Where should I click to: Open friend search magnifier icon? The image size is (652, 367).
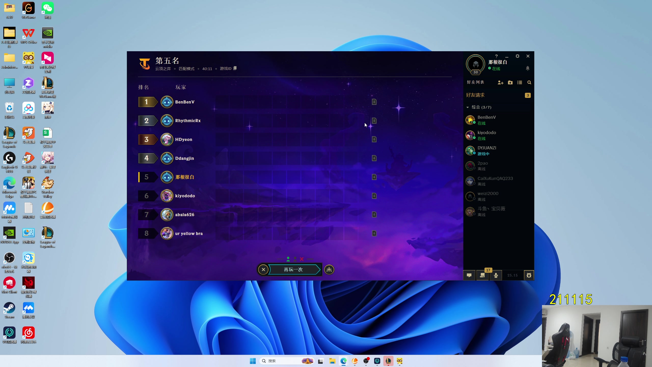tap(529, 83)
